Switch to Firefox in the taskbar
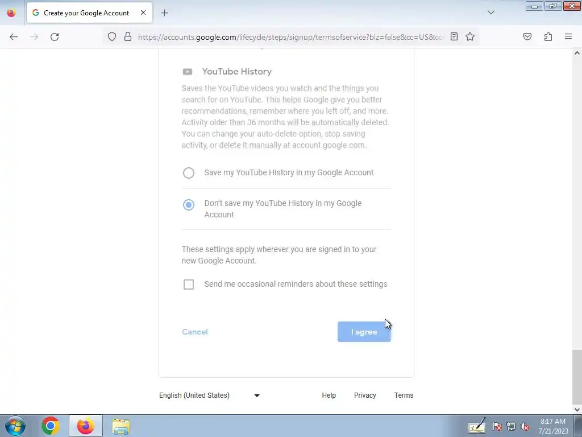This screenshot has width=582, height=437. tap(86, 426)
